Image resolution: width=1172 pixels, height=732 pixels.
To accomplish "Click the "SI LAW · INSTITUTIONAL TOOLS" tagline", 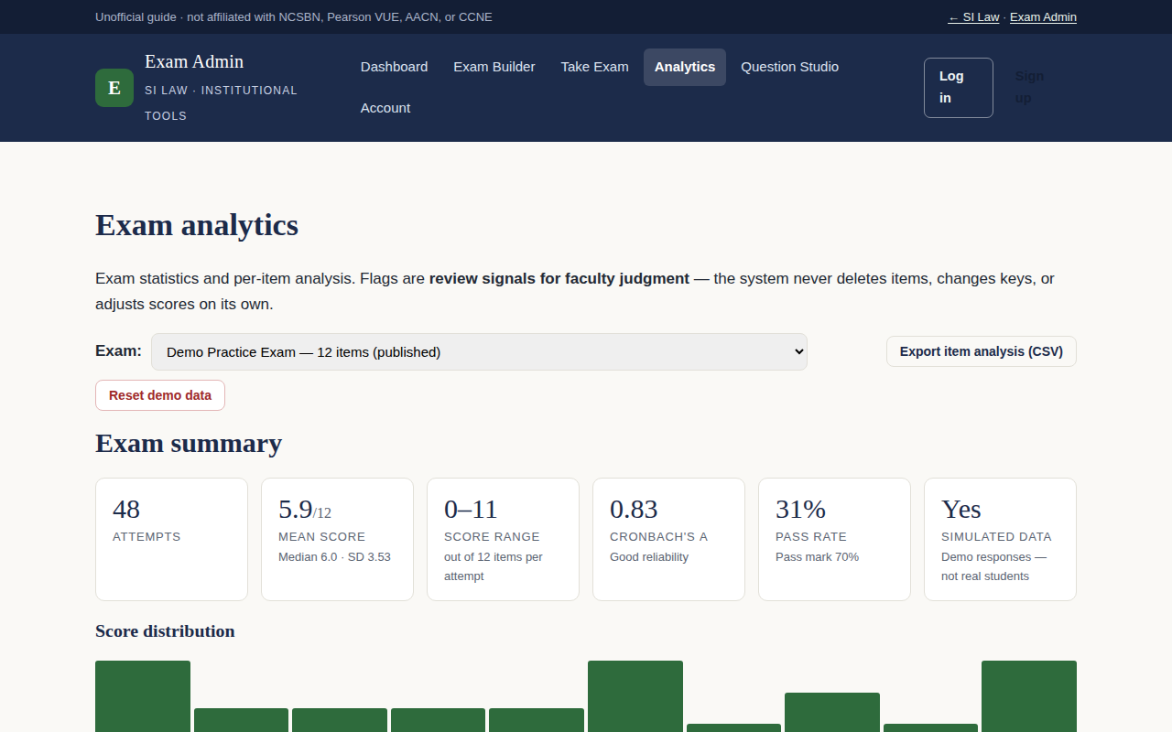I will tap(221, 103).
